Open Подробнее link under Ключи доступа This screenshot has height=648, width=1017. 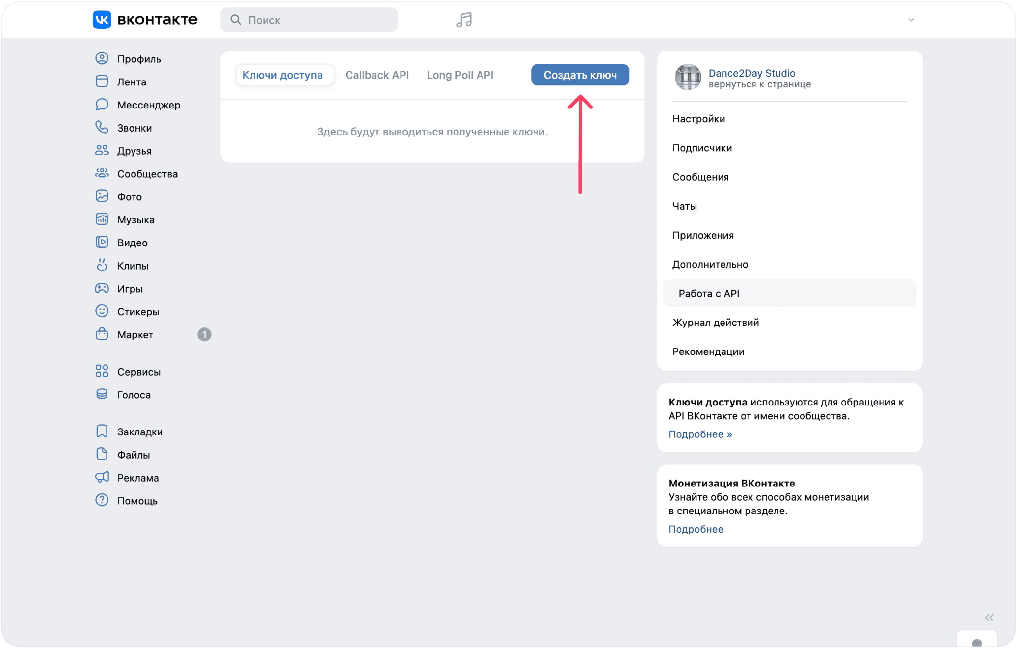tap(700, 434)
